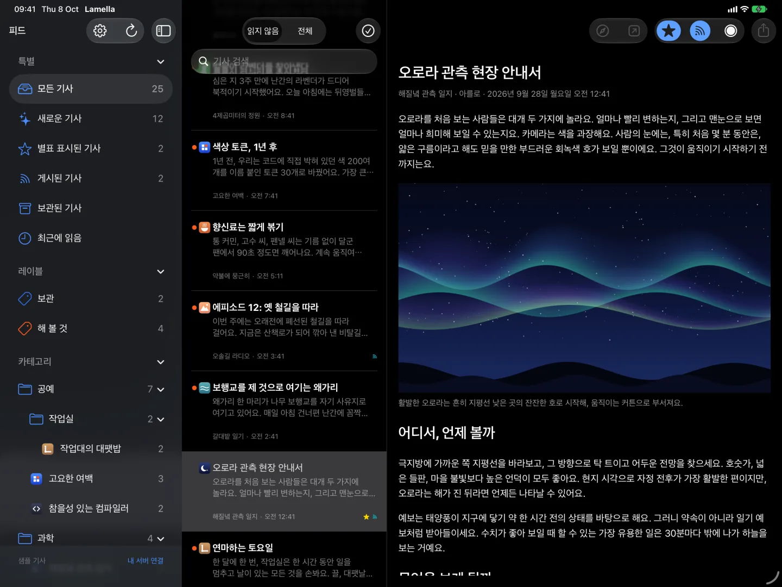The width and height of the screenshot is (782, 587).
Task: Toggle the star on the current article
Action: [669, 31]
